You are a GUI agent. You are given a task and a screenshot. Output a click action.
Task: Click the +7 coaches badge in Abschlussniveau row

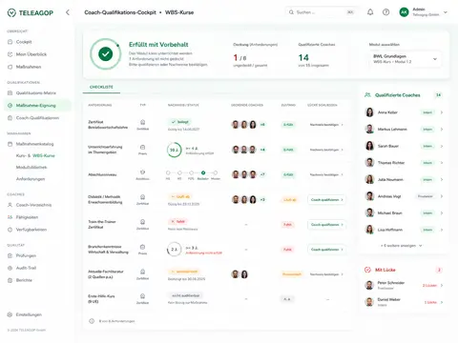point(262,174)
